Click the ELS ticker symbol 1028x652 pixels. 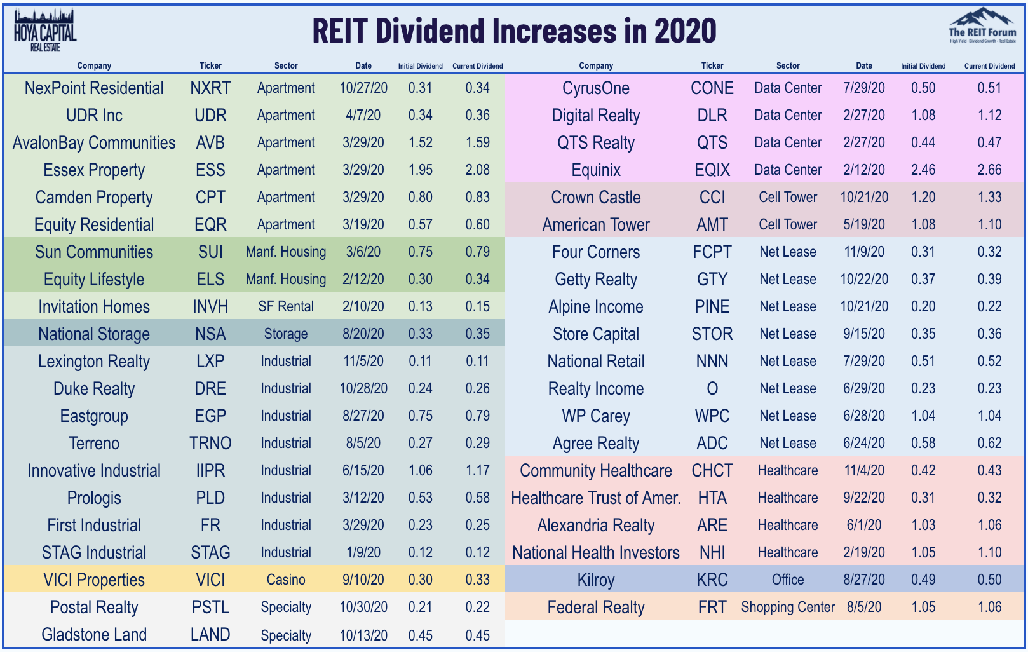pos(210,280)
